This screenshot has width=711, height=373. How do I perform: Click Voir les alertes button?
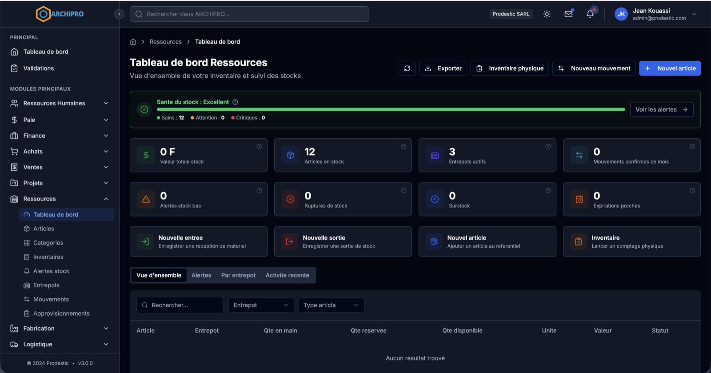662,109
